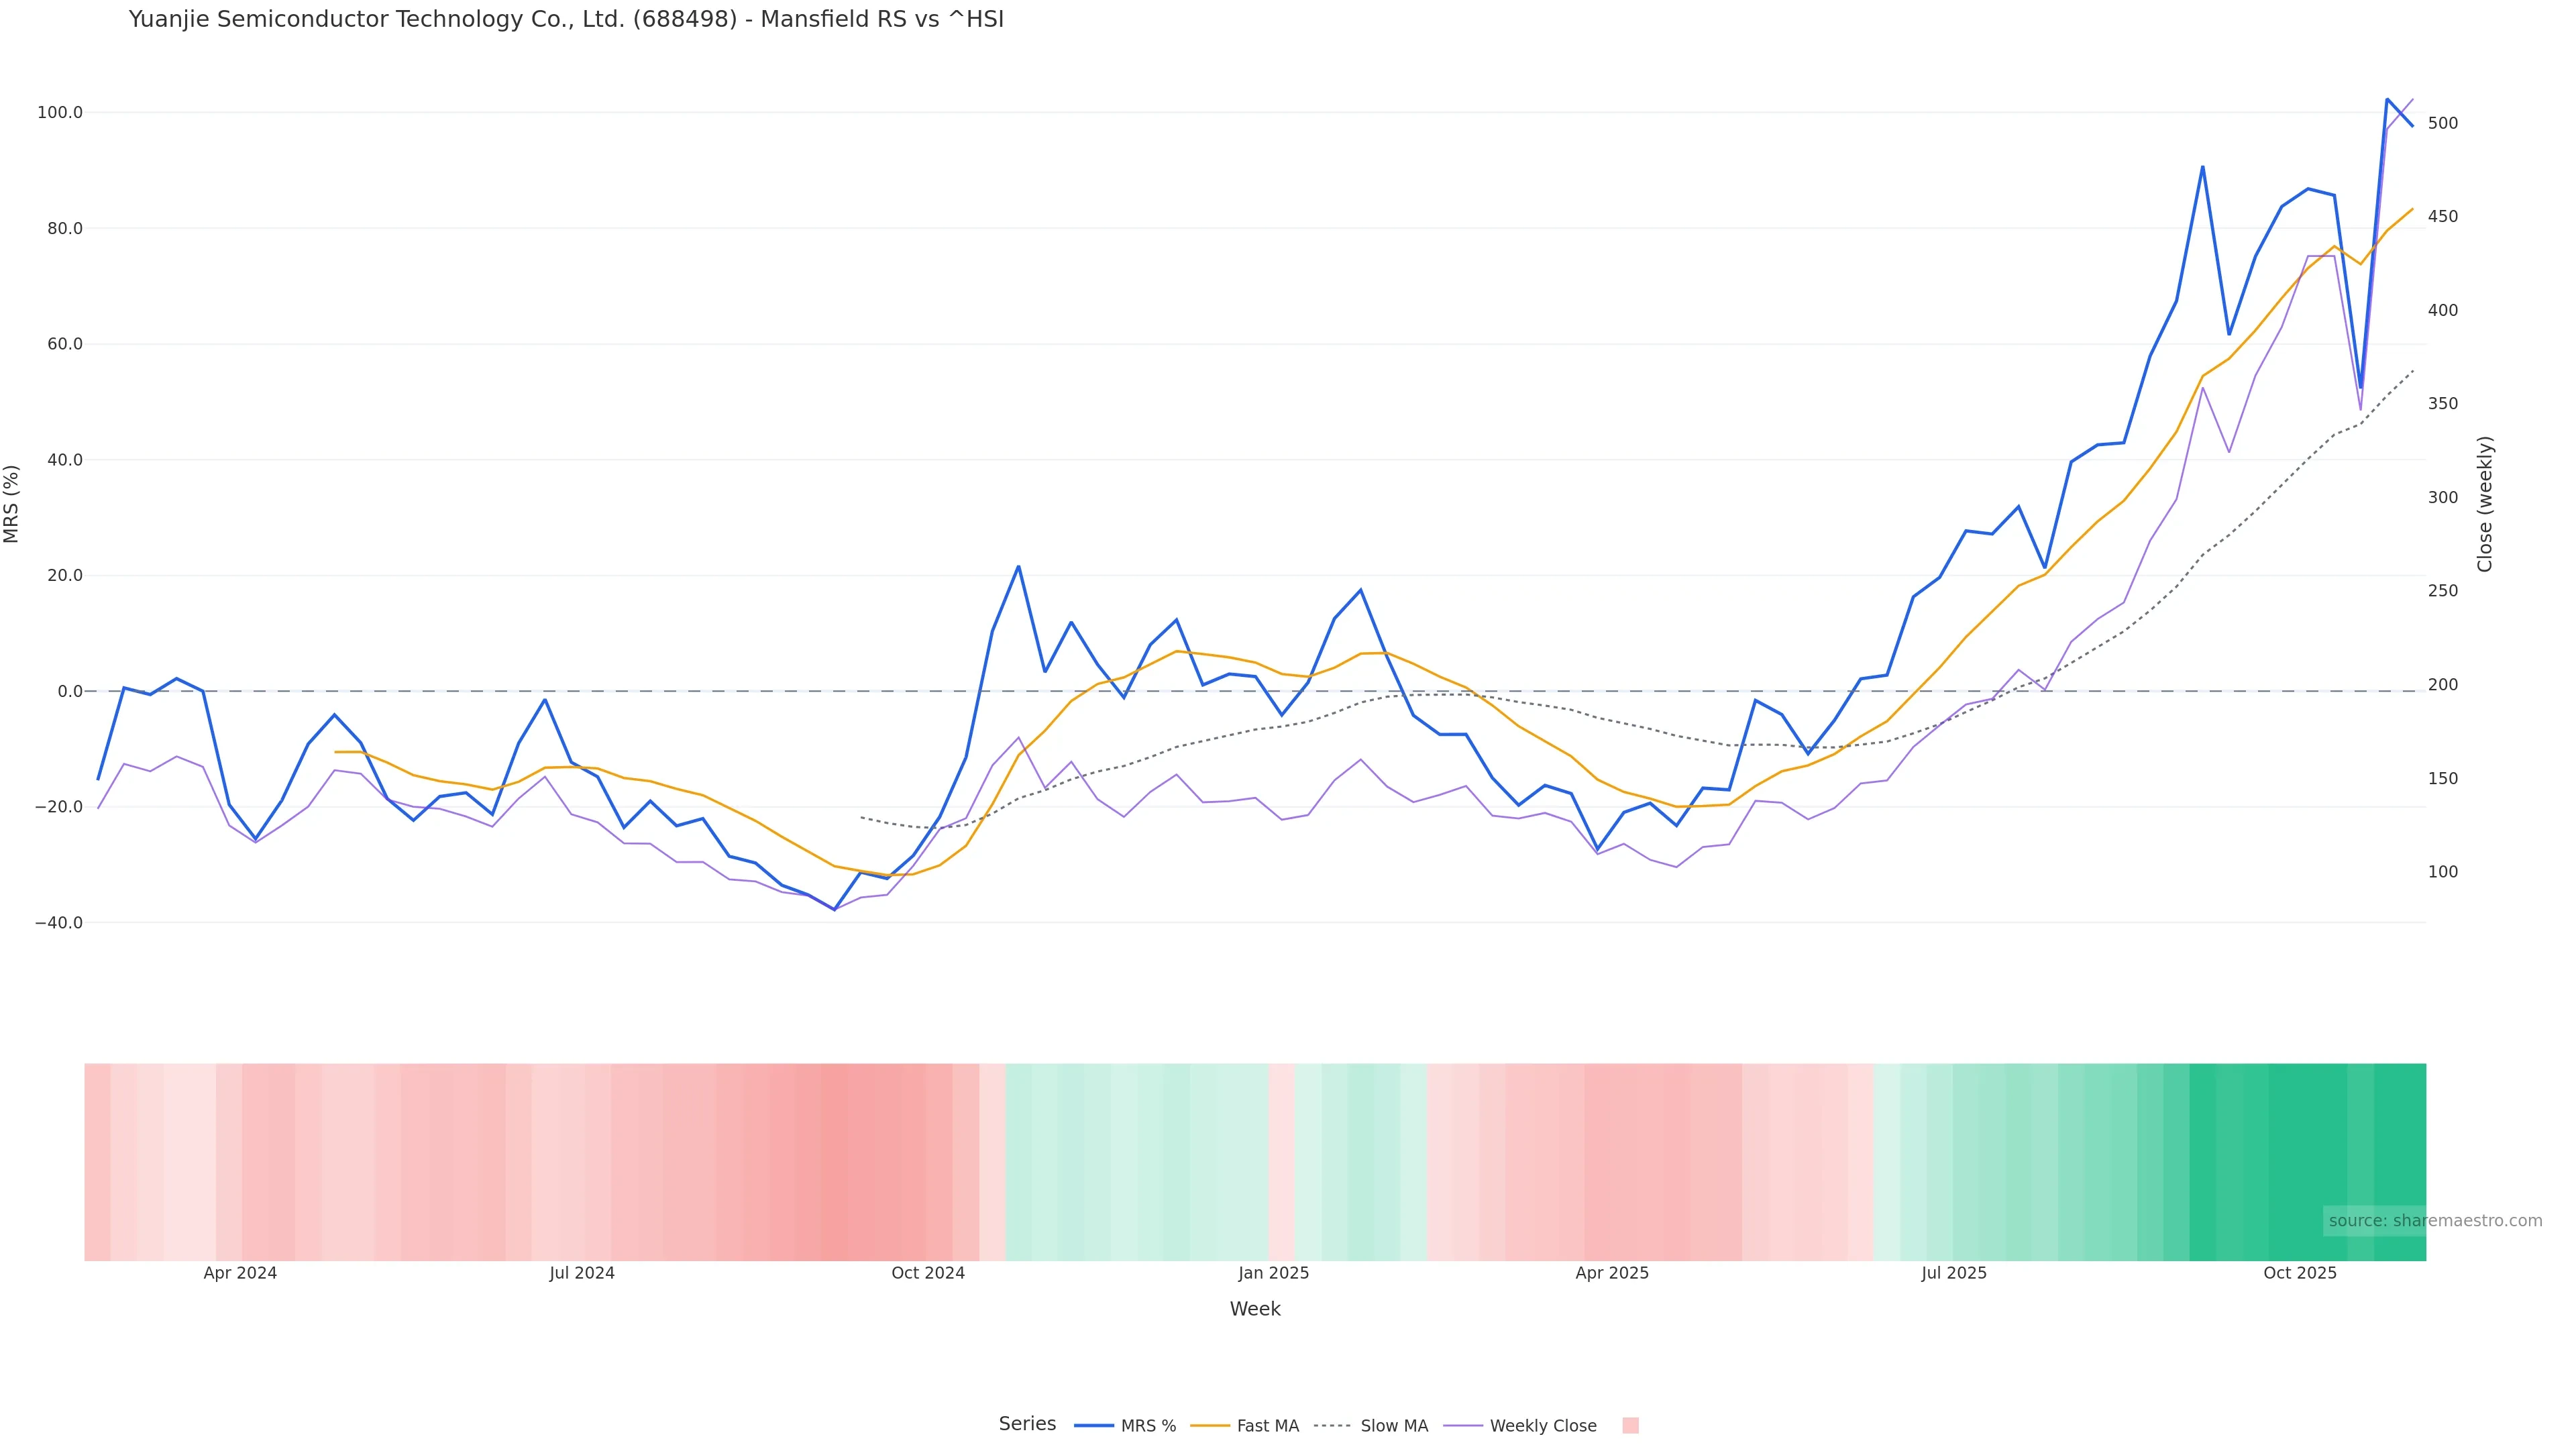
Task: Click the chart title mentioning Yuanjie Semiconductor
Action: [566, 19]
